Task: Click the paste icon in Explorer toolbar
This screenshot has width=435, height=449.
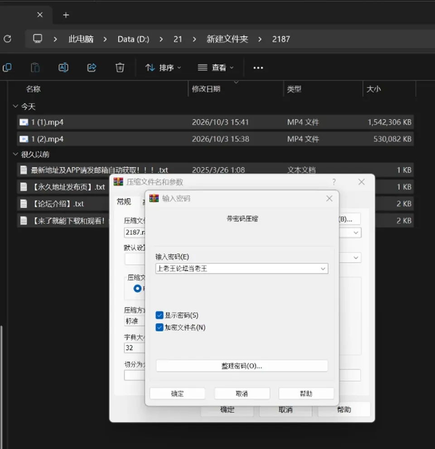Action: point(35,68)
